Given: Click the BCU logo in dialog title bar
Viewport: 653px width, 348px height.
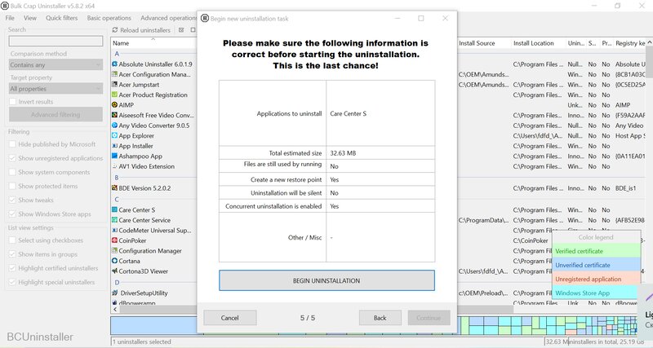Looking at the screenshot, I should click(x=205, y=18).
